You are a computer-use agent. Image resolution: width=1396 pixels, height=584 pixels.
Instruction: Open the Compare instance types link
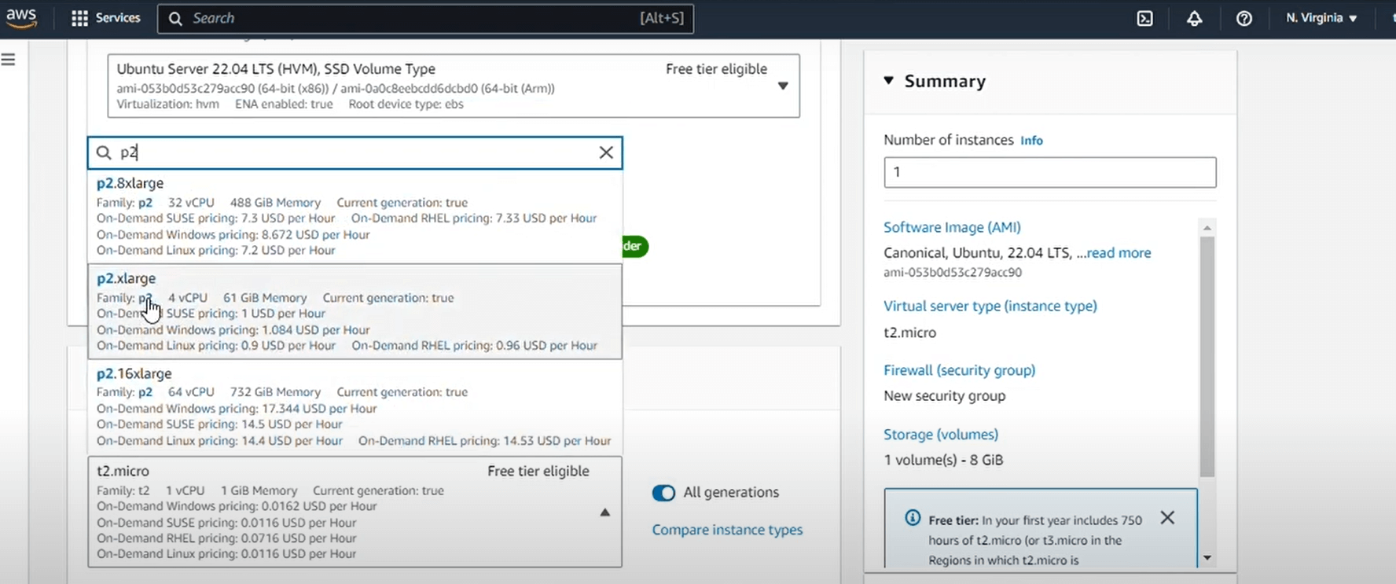pyautogui.click(x=727, y=530)
